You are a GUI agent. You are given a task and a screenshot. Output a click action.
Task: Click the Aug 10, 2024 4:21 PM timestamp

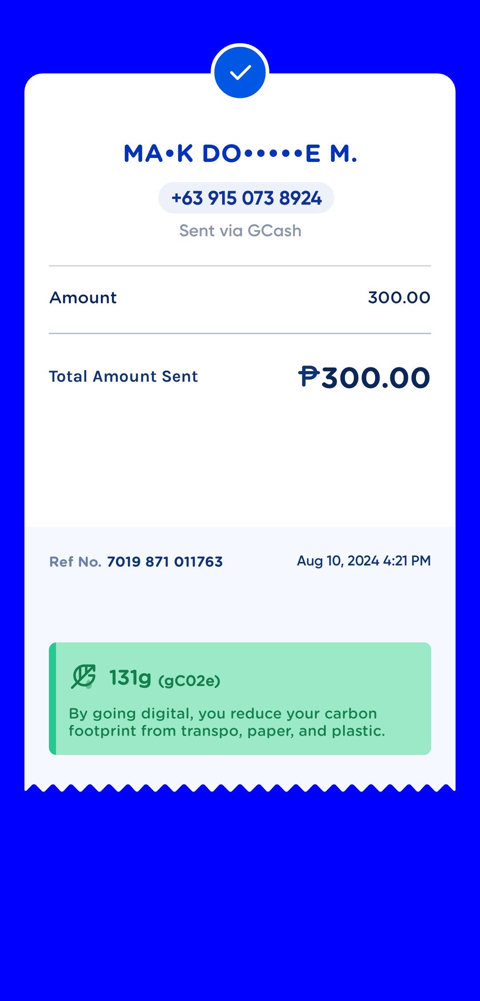click(364, 561)
